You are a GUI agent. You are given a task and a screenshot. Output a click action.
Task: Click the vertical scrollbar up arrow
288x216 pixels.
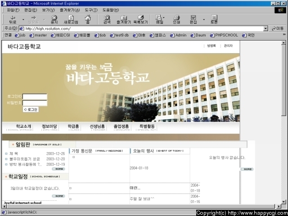point(283,43)
